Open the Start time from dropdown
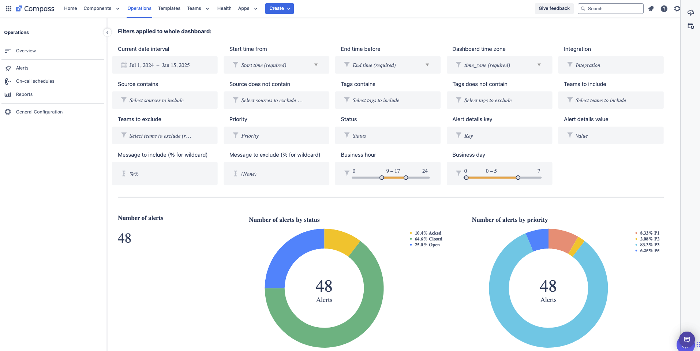 [x=276, y=65]
